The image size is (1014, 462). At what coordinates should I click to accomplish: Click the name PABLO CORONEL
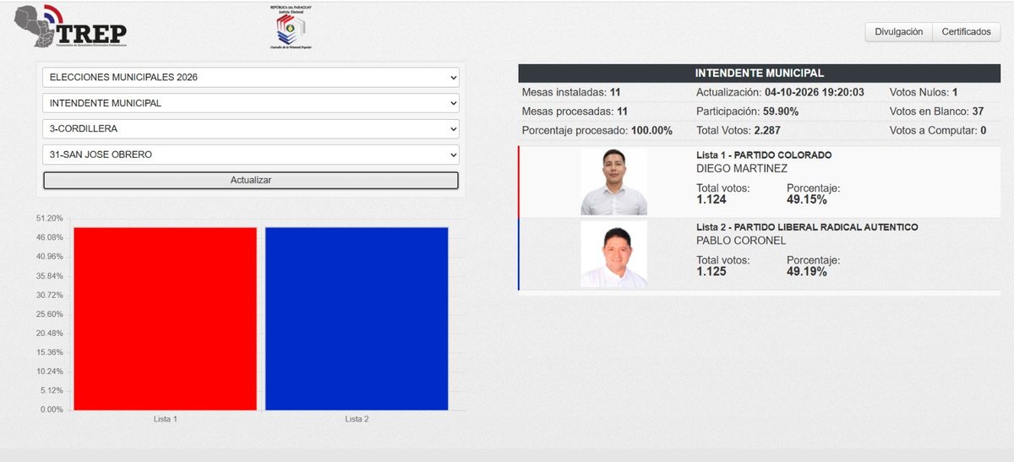point(741,241)
